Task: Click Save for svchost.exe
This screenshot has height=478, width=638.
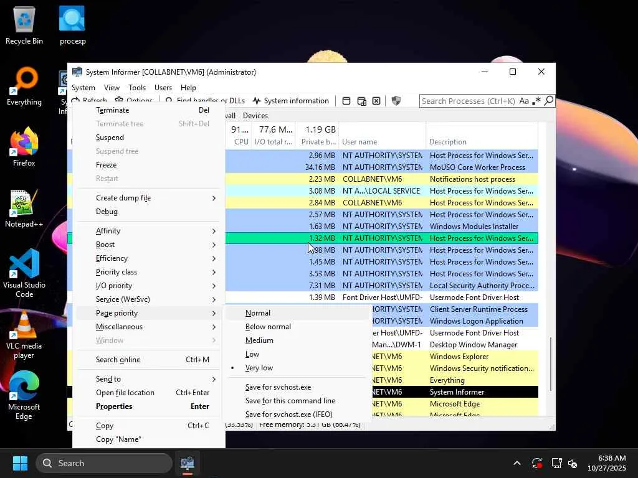Action: click(x=298, y=387)
